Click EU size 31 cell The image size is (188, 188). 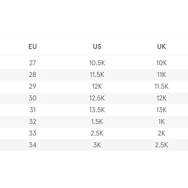coord(33,110)
